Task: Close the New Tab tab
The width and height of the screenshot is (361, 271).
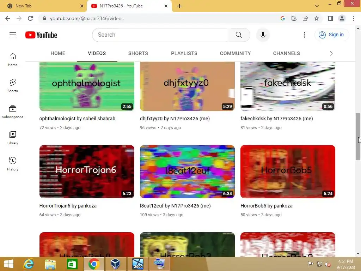Action: pyautogui.click(x=82, y=6)
